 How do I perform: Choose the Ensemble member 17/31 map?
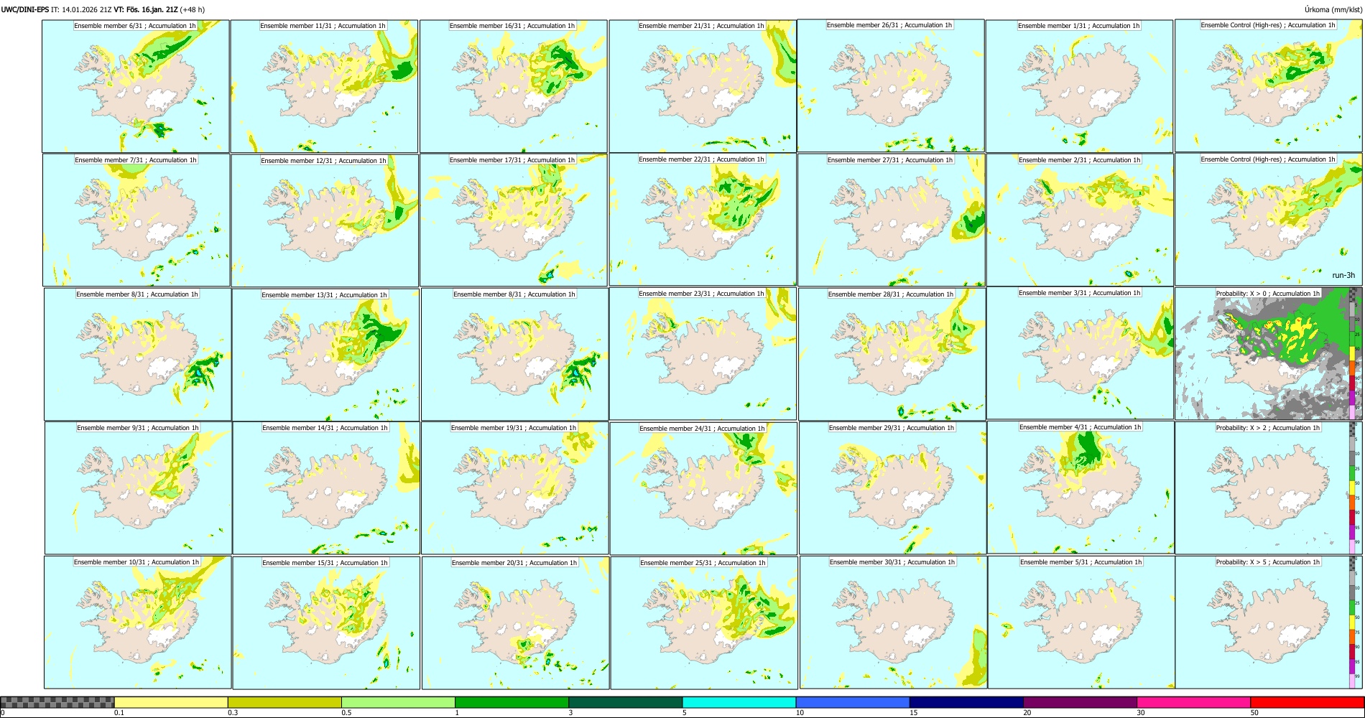point(514,220)
